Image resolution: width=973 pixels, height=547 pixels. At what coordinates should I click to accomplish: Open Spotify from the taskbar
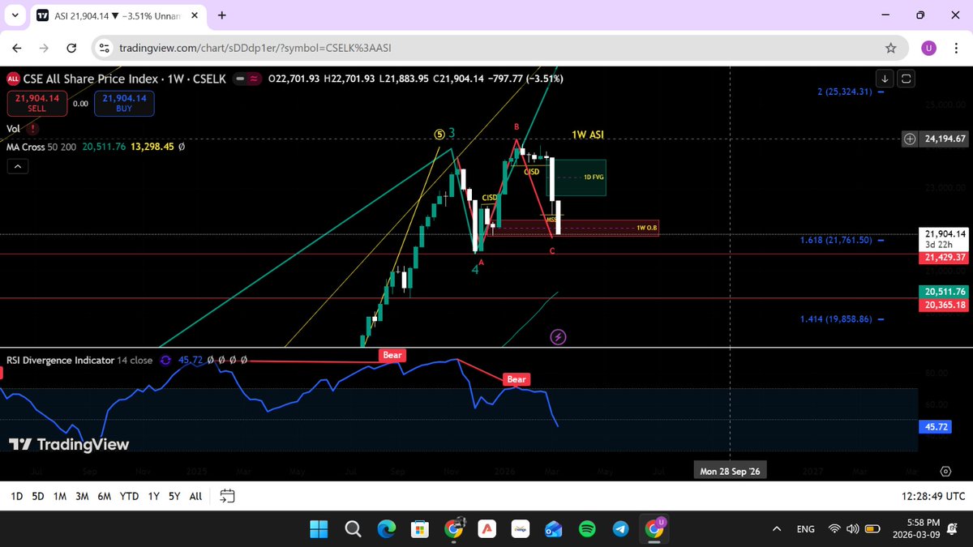587,528
